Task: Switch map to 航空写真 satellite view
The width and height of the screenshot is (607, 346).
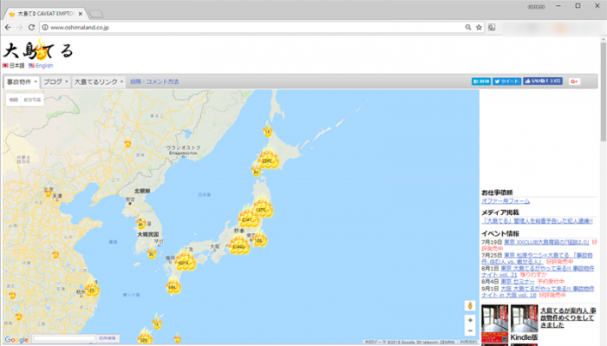Action: point(32,100)
